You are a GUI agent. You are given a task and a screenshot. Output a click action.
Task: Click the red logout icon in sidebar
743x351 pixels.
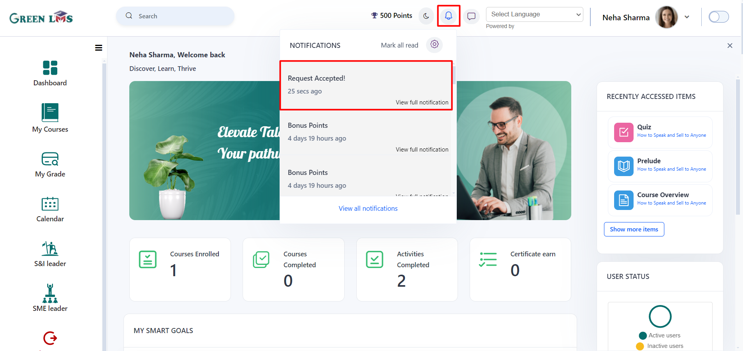[x=50, y=338]
